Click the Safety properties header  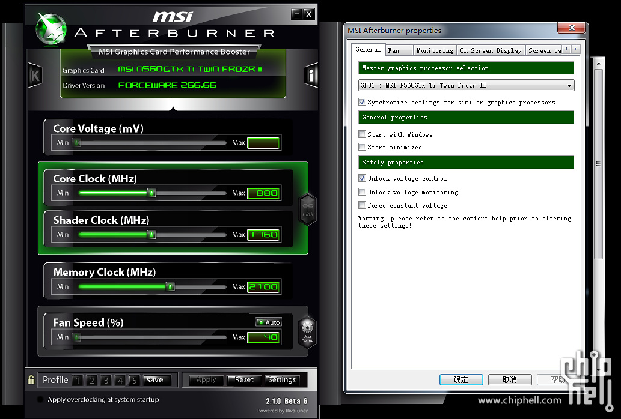coord(466,162)
